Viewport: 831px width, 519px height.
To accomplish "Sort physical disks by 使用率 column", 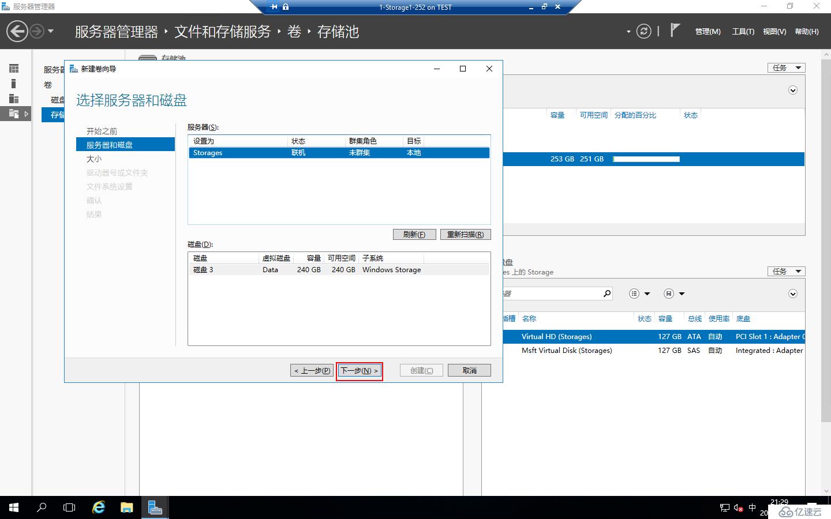I will coord(719,318).
